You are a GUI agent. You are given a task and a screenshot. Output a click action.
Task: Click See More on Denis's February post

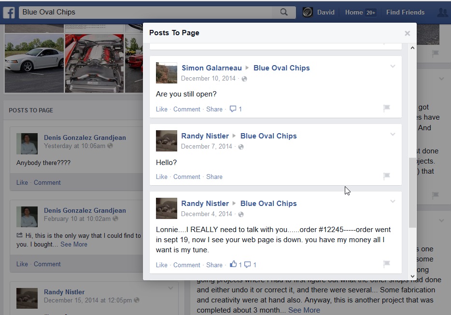[x=74, y=244]
